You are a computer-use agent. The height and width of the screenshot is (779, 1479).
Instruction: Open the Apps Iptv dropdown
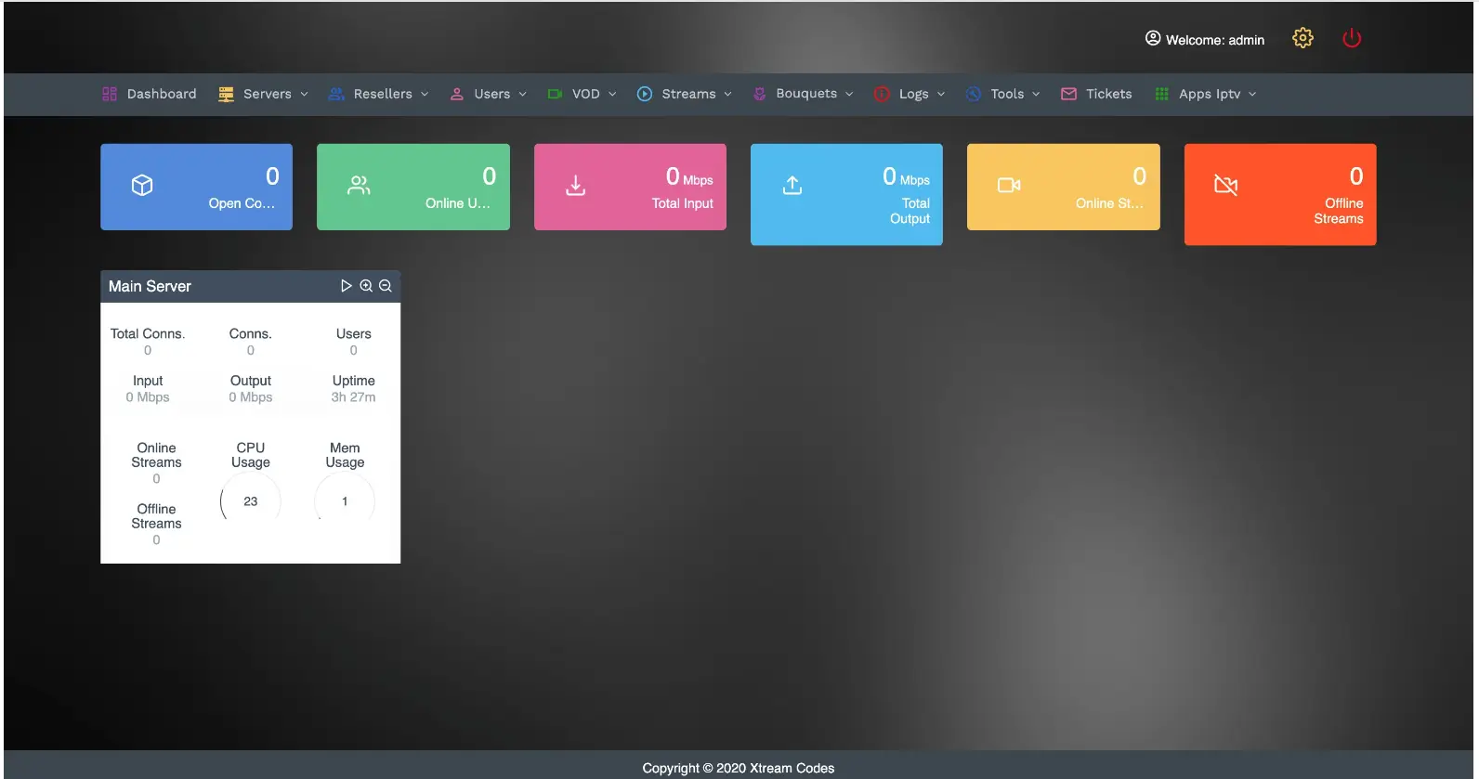1206,94
